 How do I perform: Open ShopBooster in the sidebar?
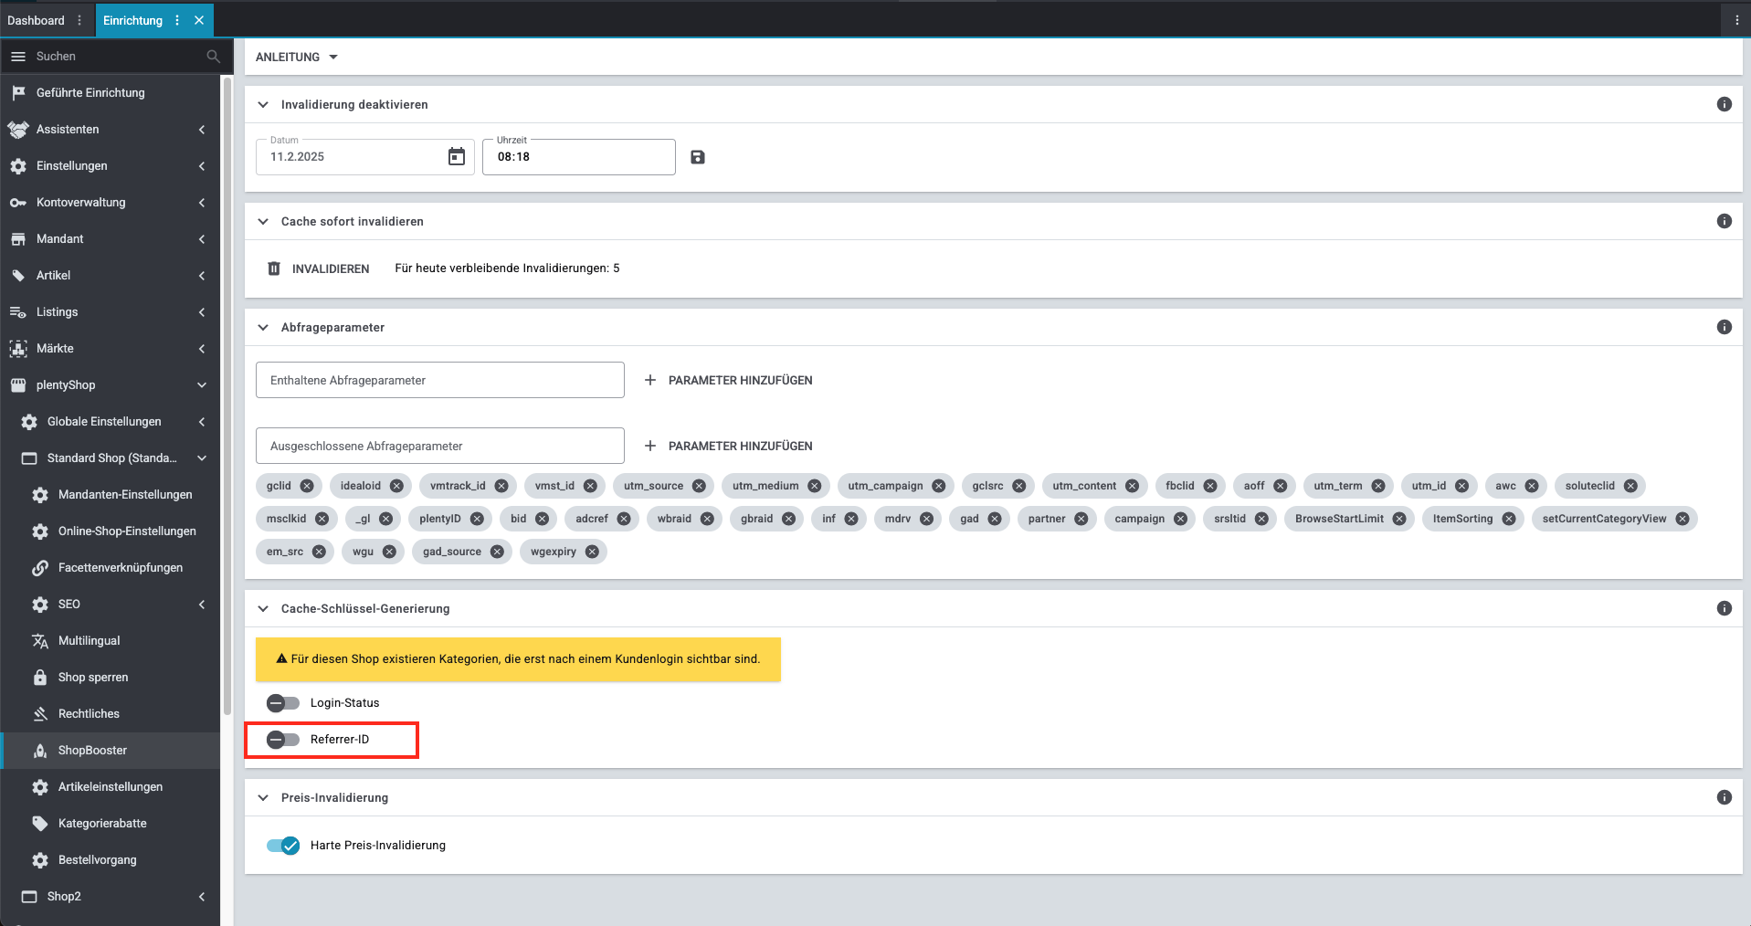92,751
